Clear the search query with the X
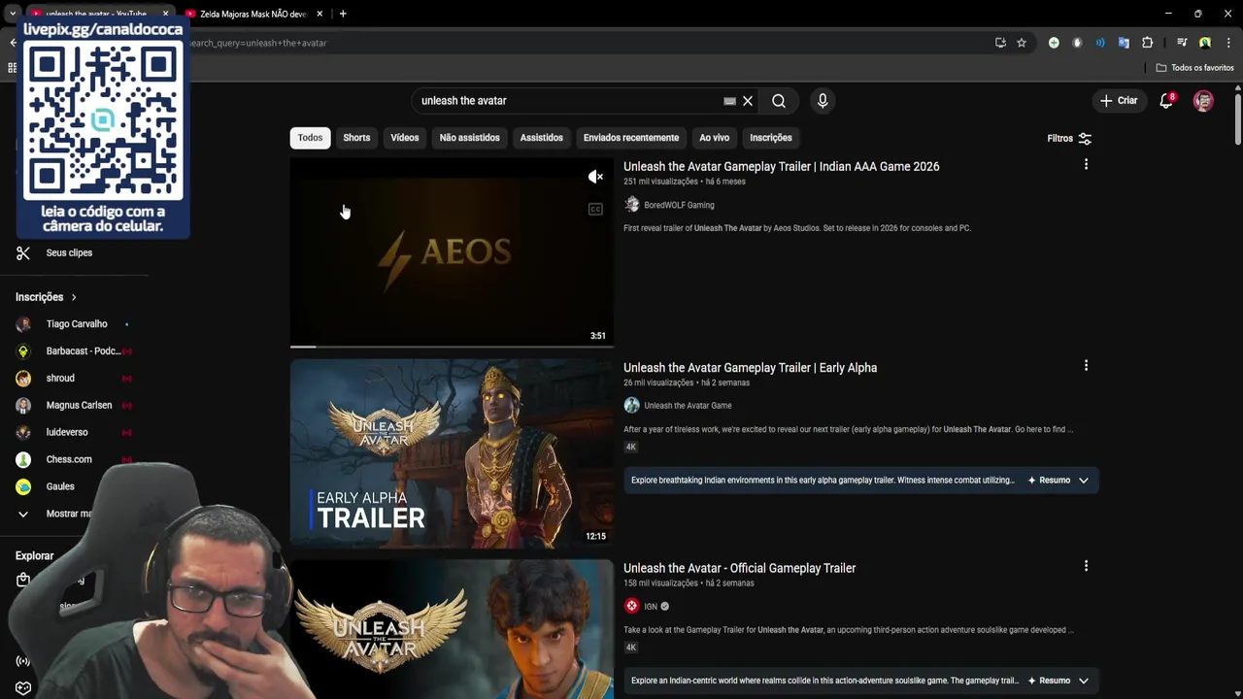Viewport: 1243px width, 699px height. 748,101
